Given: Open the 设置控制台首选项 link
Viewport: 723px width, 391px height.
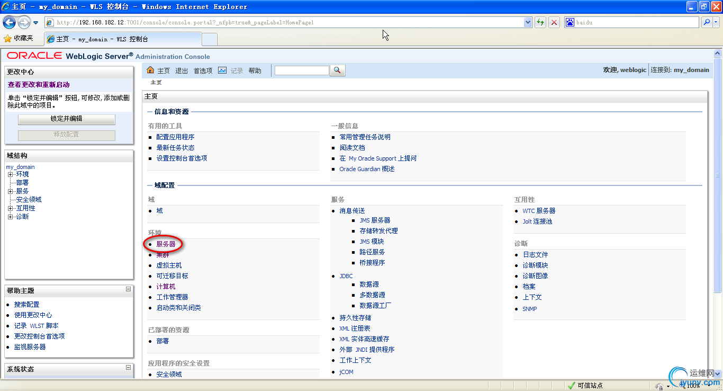Looking at the screenshot, I should coord(182,158).
